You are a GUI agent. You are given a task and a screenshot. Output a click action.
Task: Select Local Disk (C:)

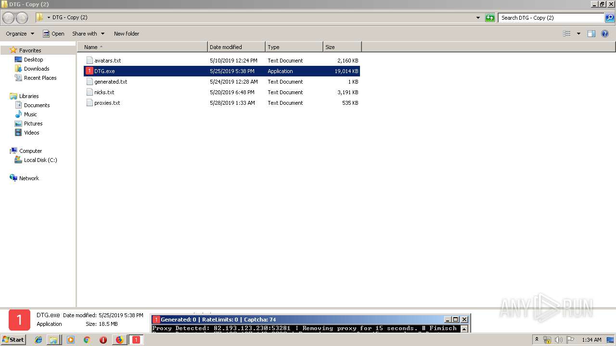pyautogui.click(x=40, y=160)
